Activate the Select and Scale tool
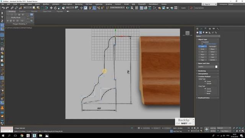The height and width of the screenshot is (138, 245). [59, 8]
